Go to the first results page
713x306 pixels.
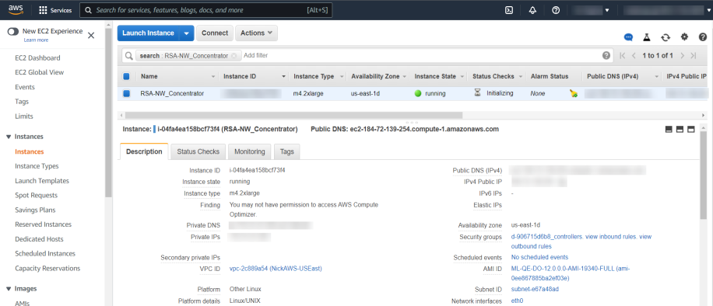623,55
